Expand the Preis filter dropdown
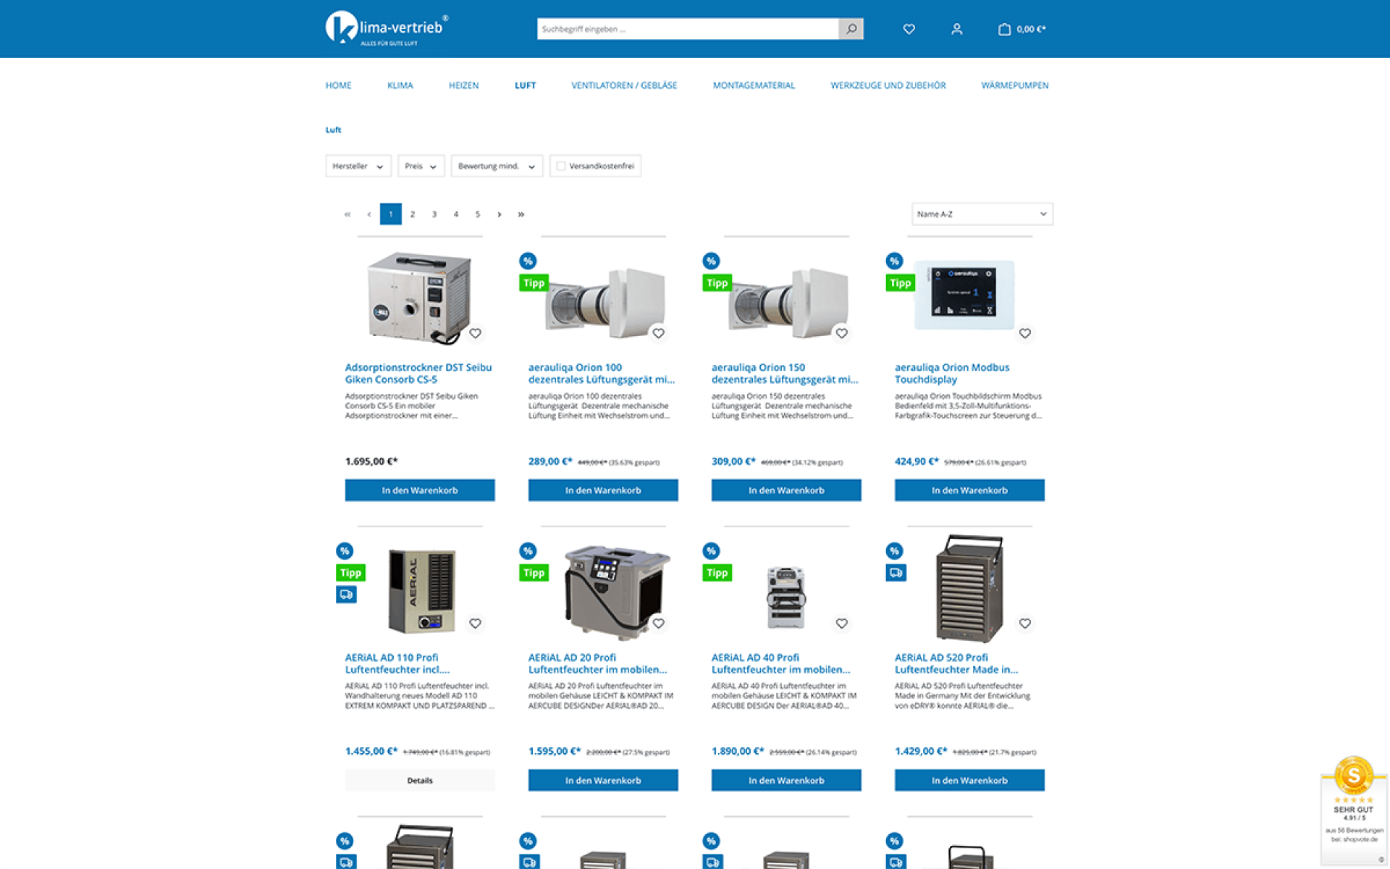This screenshot has width=1390, height=869. point(421,167)
